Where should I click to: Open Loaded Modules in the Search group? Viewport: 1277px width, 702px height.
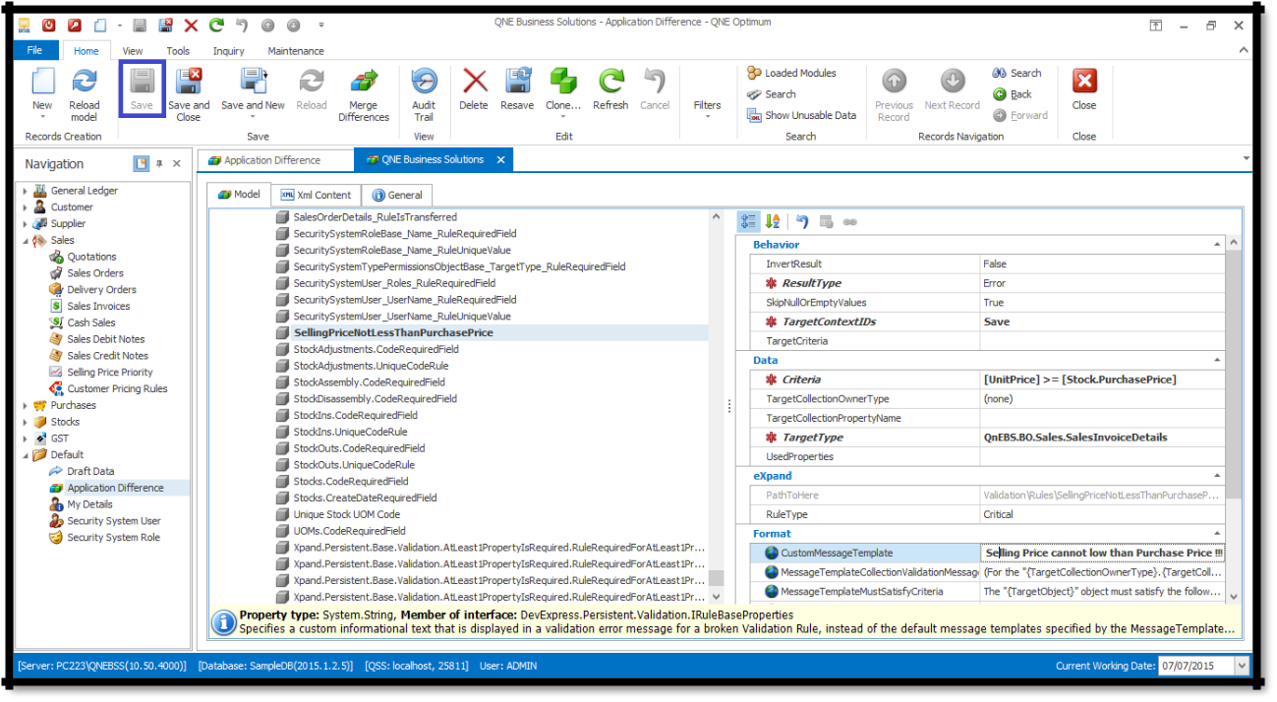pyautogui.click(x=791, y=73)
